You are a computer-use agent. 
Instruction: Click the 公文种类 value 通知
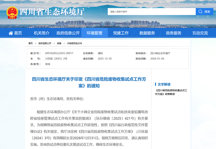100,53
